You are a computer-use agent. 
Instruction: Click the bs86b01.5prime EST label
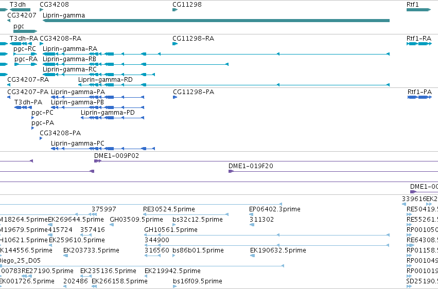coord(198,250)
